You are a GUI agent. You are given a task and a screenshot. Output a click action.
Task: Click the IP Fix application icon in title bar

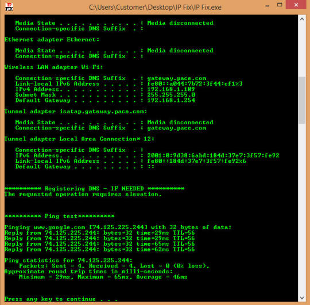tap(9, 7)
